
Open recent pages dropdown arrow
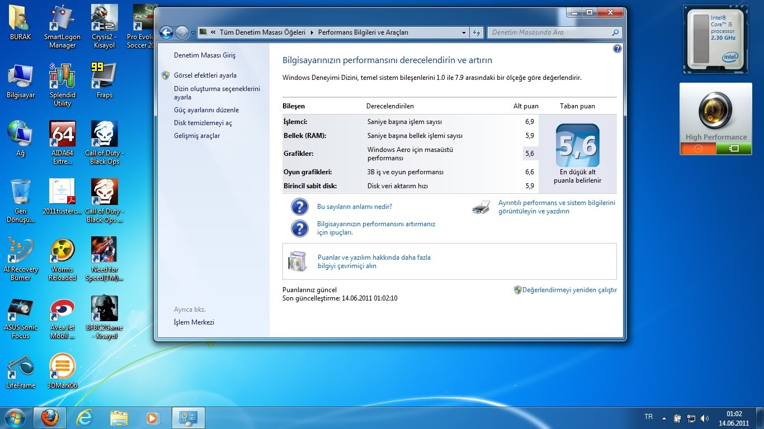click(193, 32)
